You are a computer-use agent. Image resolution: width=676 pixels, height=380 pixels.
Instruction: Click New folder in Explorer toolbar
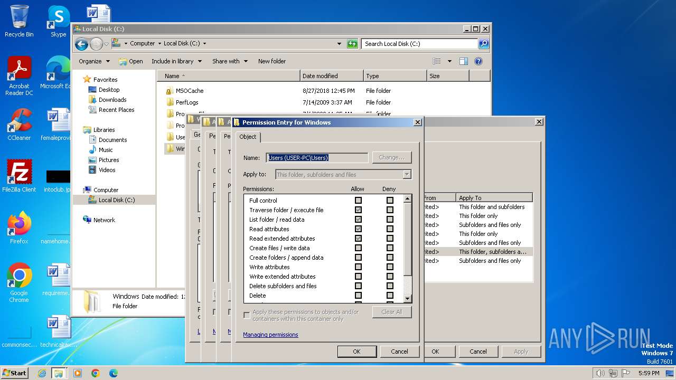pyautogui.click(x=272, y=61)
